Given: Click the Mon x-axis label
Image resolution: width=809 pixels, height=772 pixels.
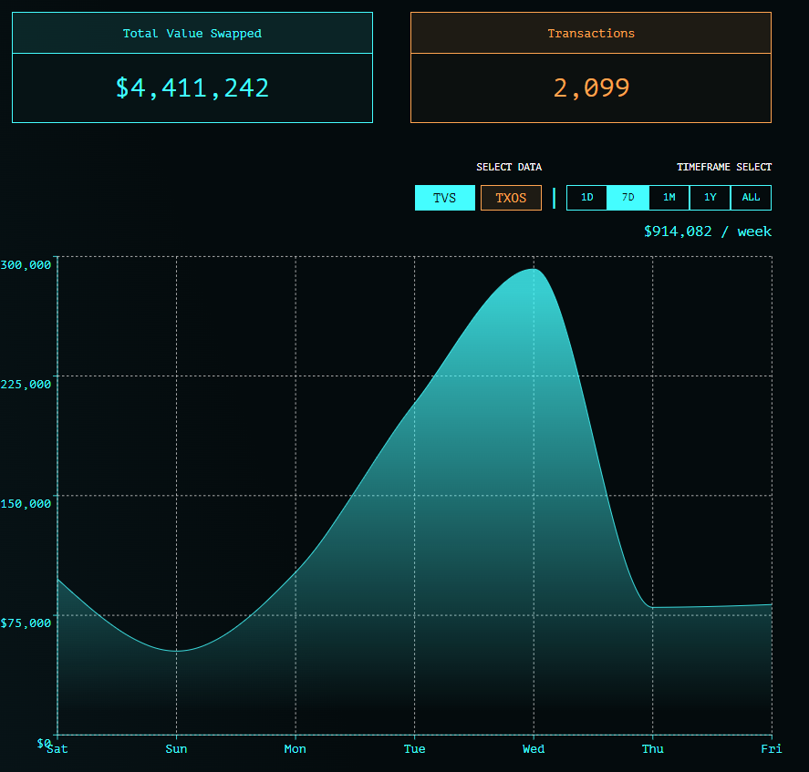Looking at the screenshot, I should pyautogui.click(x=296, y=749).
